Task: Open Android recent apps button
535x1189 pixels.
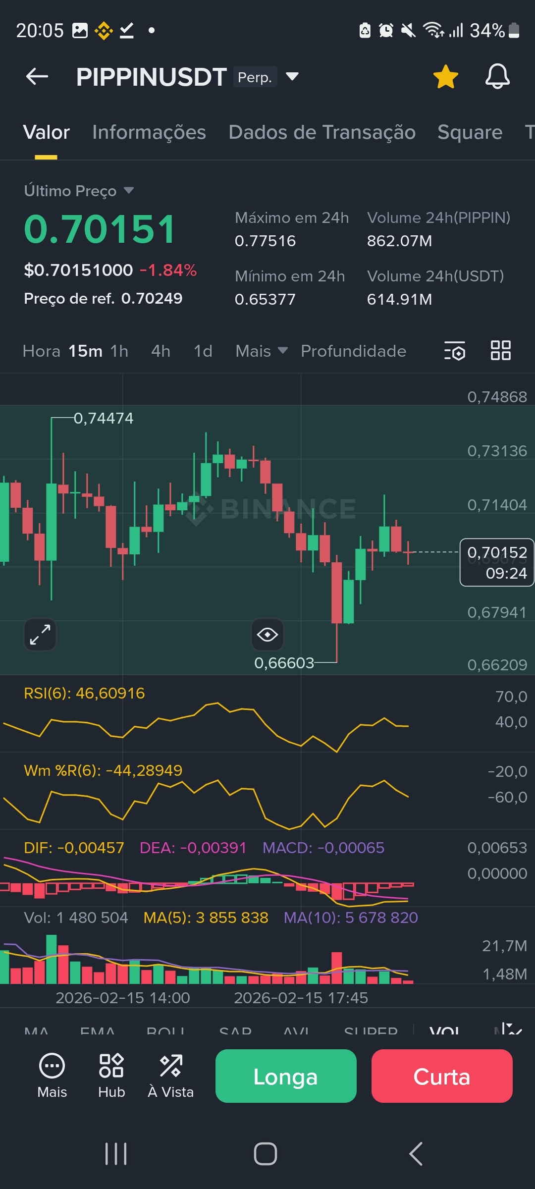Action: pyautogui.click(x=116, y=1154)
